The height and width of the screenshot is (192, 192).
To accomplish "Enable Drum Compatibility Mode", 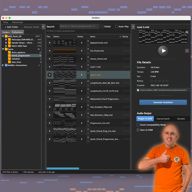I will (x=138, y=125).
